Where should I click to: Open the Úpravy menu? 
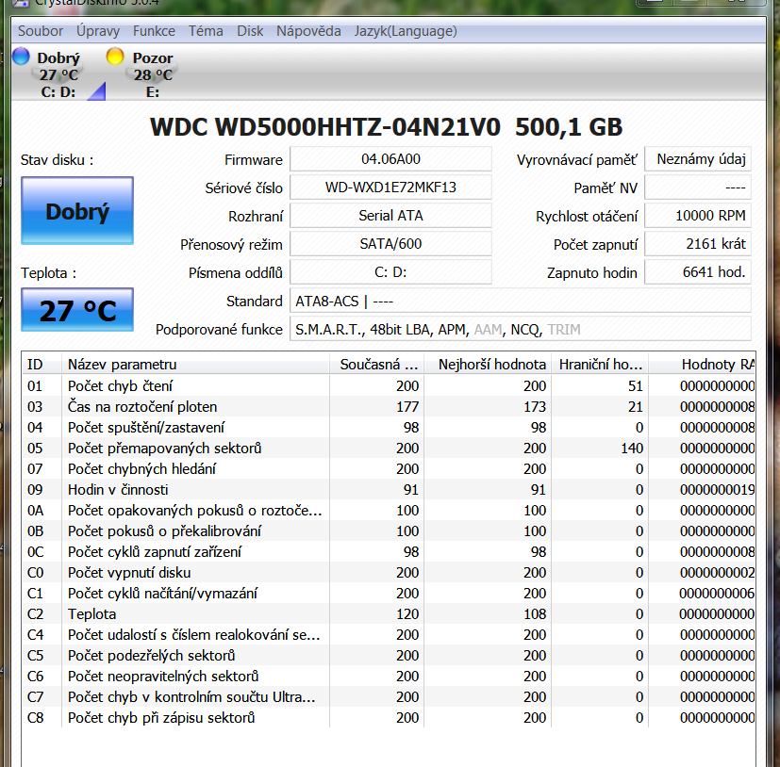(98, 31)
